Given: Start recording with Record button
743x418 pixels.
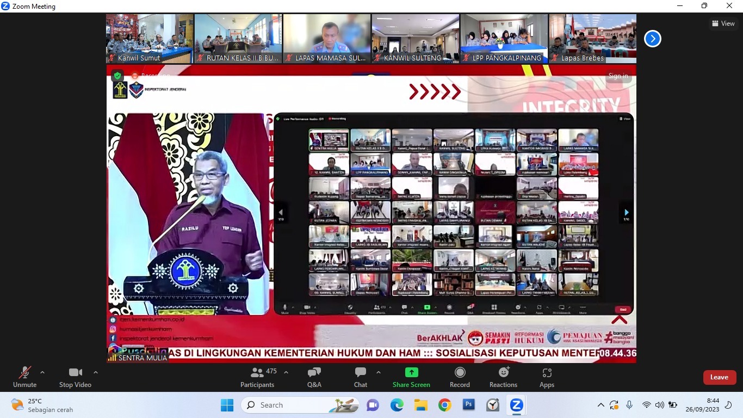Looking at the screenshot, I should (x=460, y=377).
